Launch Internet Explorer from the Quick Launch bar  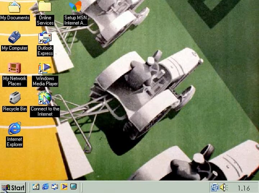(x=45, y=187)
